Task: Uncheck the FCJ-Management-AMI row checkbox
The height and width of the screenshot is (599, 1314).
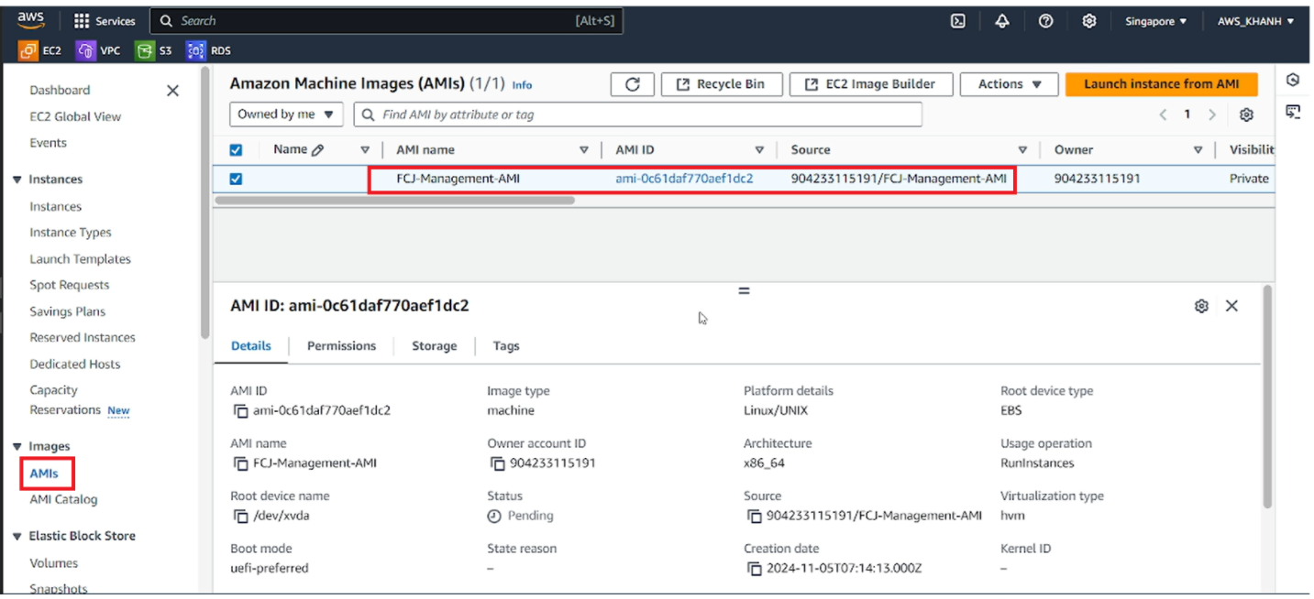Action: point(236,179)
